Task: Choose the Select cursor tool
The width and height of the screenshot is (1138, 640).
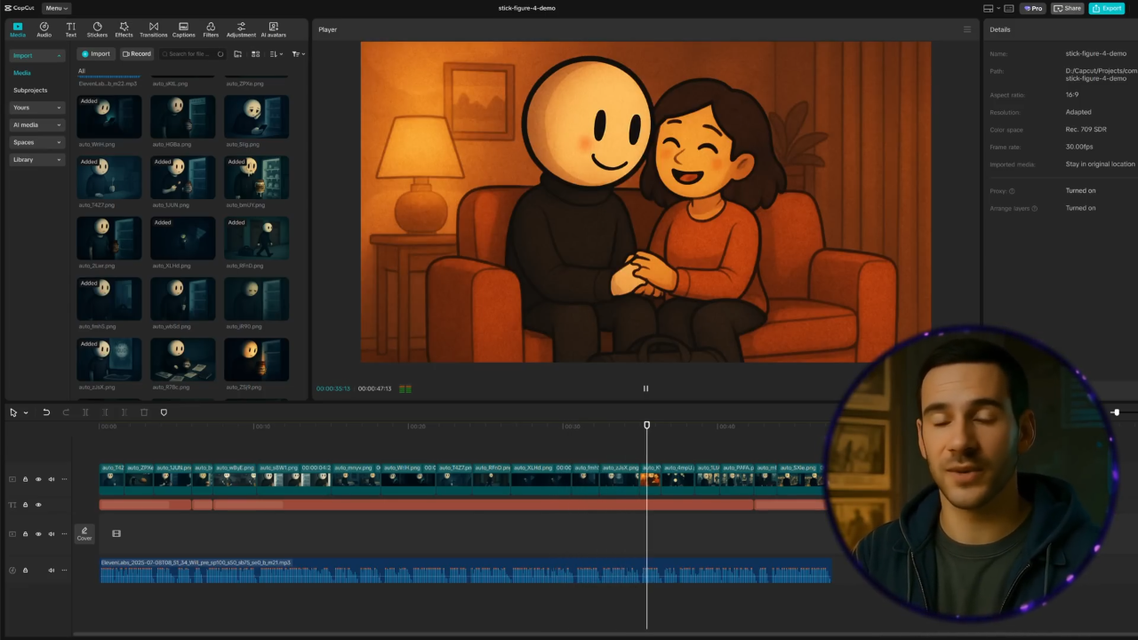Action: pos(13,412)
